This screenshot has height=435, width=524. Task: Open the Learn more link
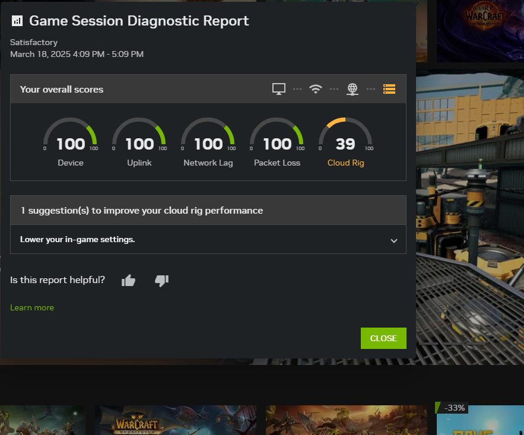tap(31, 308)
